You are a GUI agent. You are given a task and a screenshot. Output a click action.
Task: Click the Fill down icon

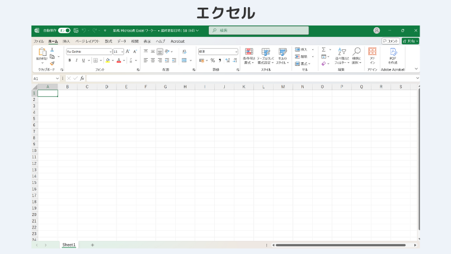coord(323,56)
